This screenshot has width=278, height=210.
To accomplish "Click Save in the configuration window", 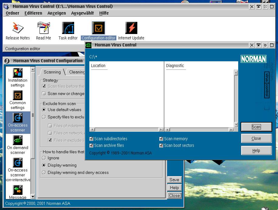I will point(174,180).
